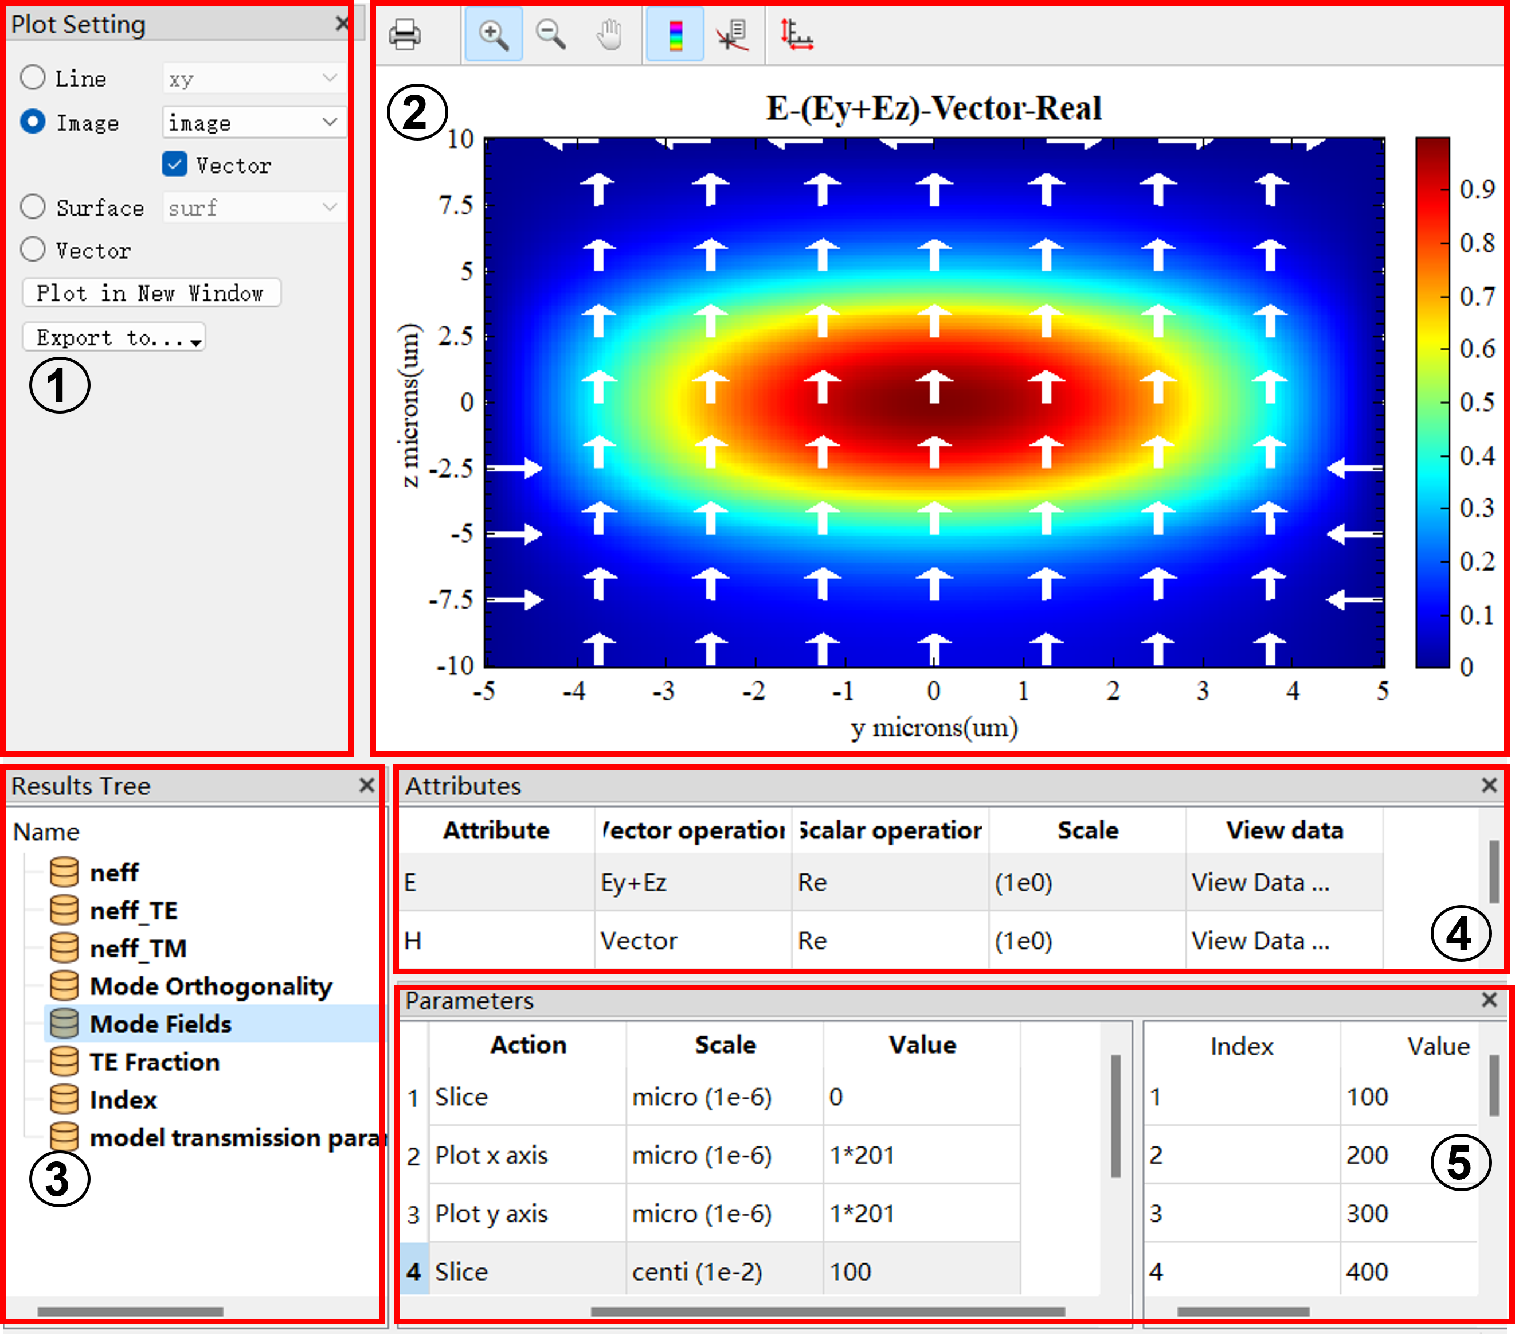1515x1334 pixels.
Task: Click the plot title E-(Ey+Ez)-Vector-Real
Action: (933, 108)
